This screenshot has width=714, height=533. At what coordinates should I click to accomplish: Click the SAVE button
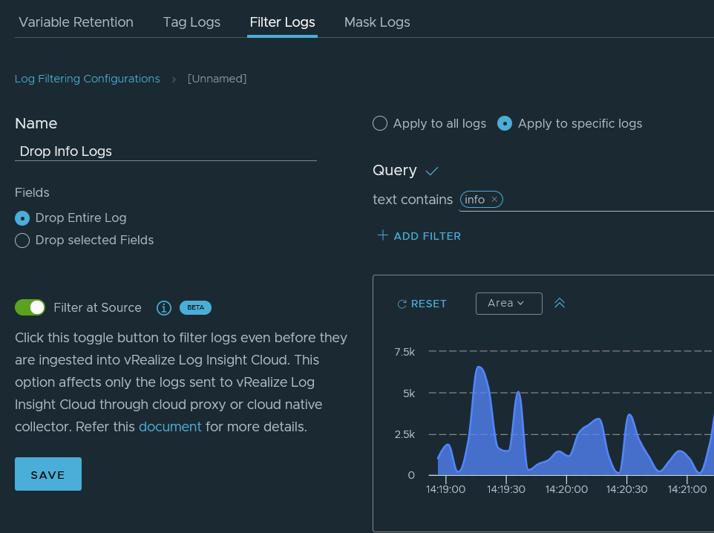48,474
